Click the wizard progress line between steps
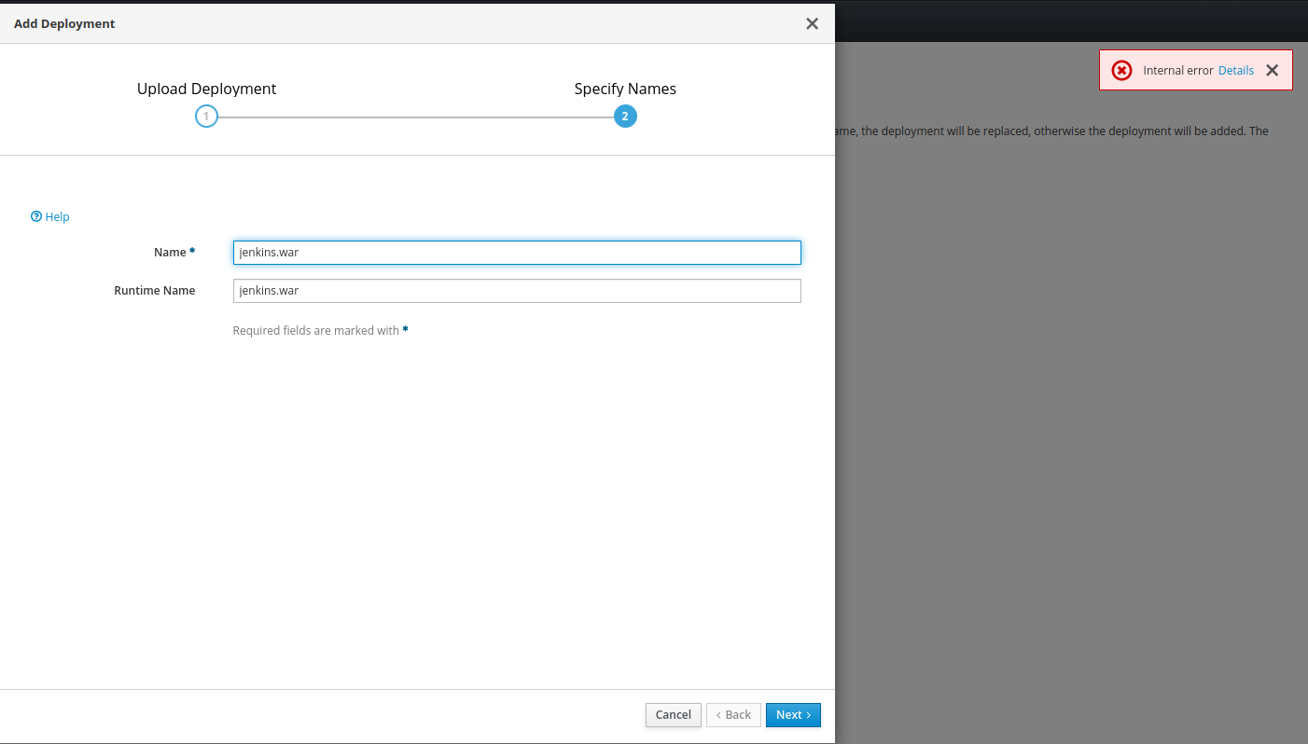Viewport: 1308px width, 744px height. (415, 117)
